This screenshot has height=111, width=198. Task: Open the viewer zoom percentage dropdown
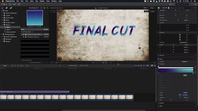[146, 8]
